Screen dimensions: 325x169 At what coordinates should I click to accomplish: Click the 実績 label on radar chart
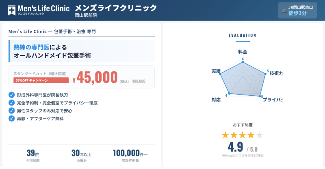(x=216, y=71)
